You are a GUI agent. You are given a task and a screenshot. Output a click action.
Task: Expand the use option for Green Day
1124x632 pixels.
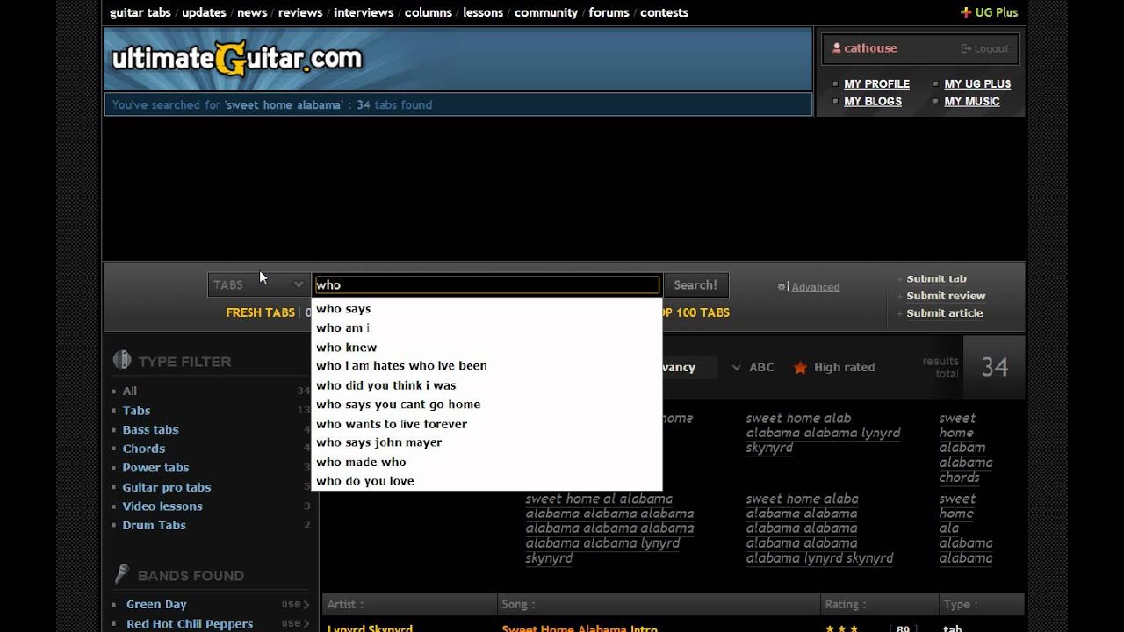coord(296,604)
